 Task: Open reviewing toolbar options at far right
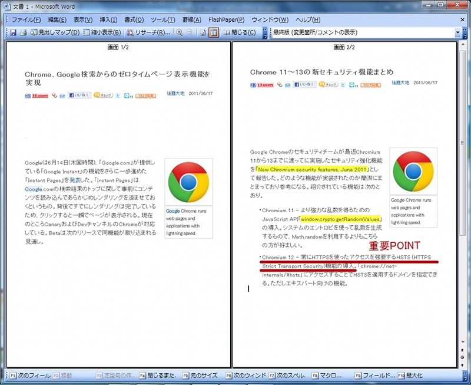click(x=465, y=32)
